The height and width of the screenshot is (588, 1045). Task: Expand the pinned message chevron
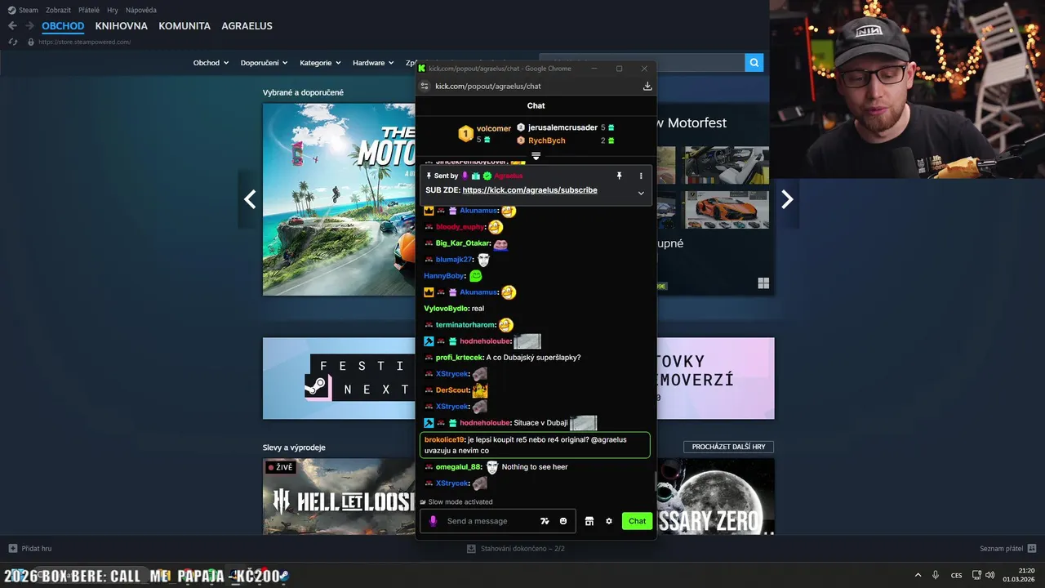[641, 194]
